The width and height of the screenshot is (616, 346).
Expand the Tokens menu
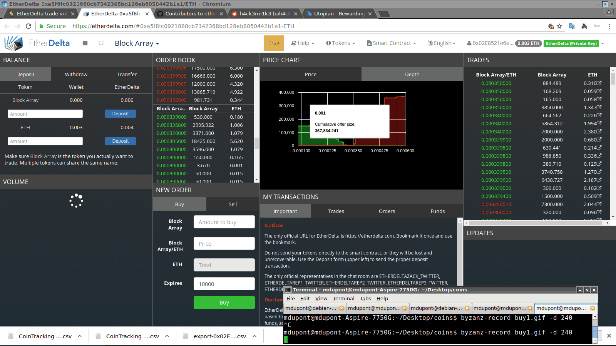pos(341,43)
